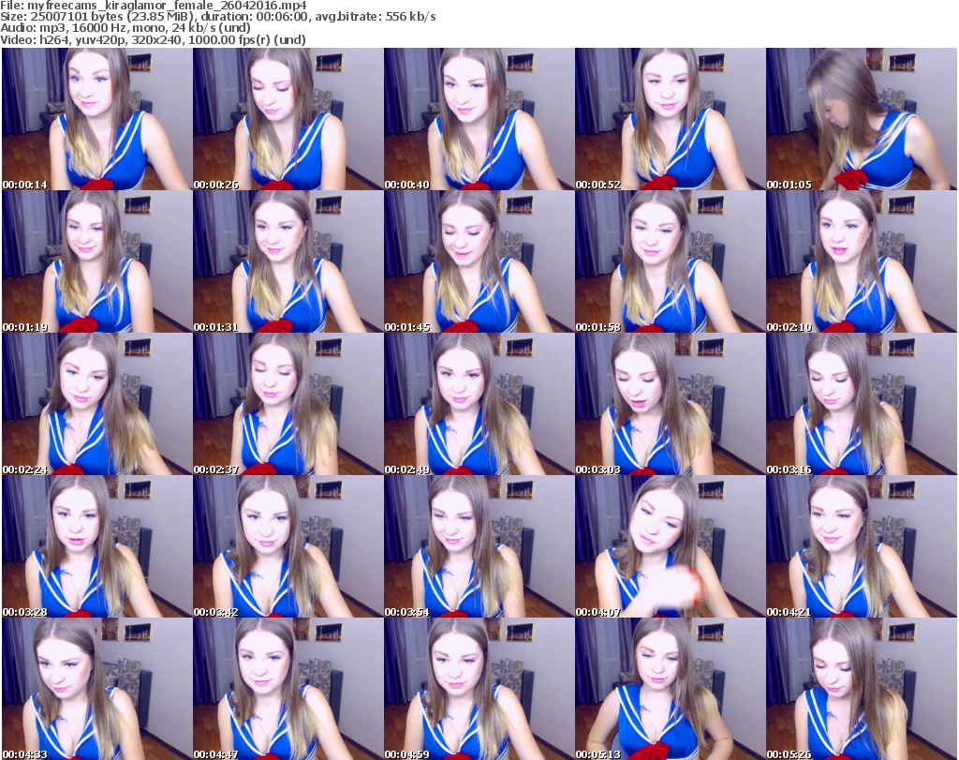Image resolution: width=959 pixels, height=760 pixels.
Task: Select the thumbnail stamped 00:01:19
Action: (96, 261)
